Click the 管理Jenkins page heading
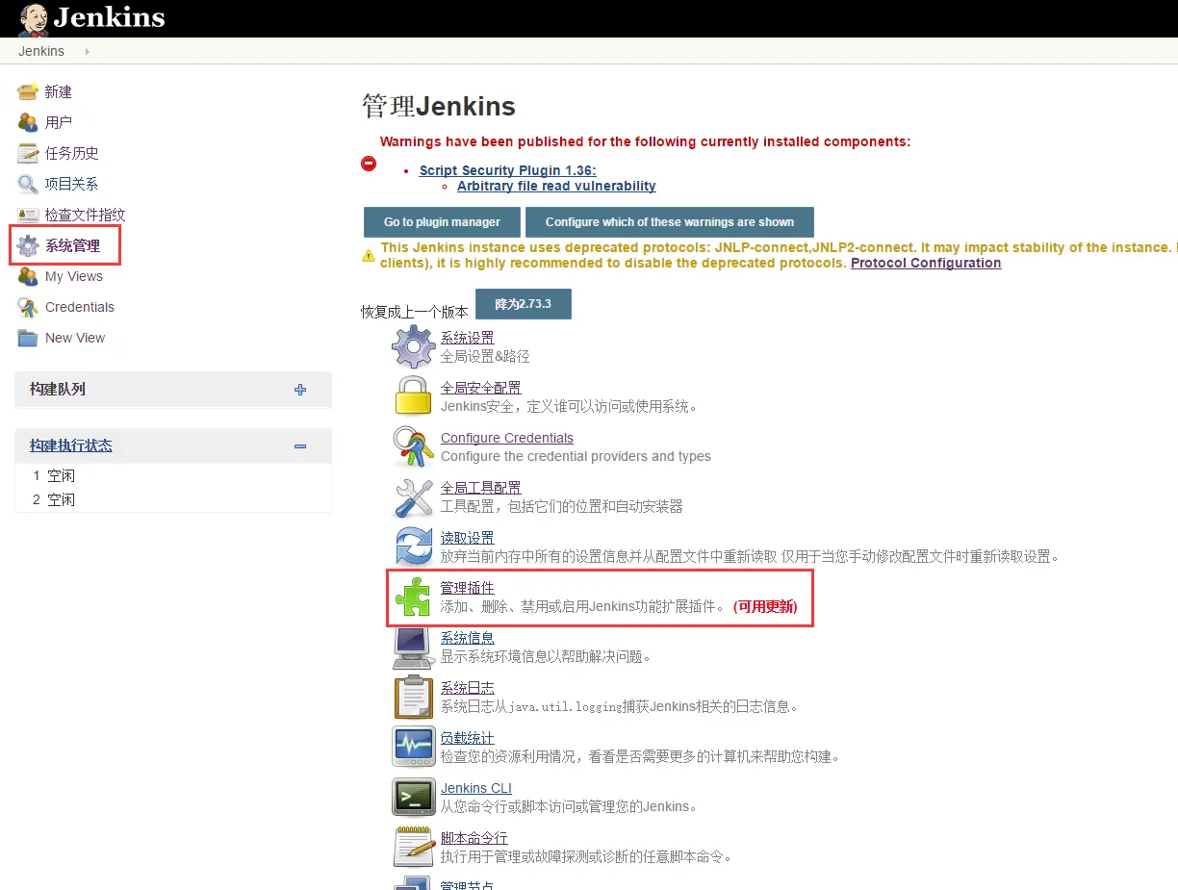Viewport: 1178px width, 890px height. (x=439, y=107)
